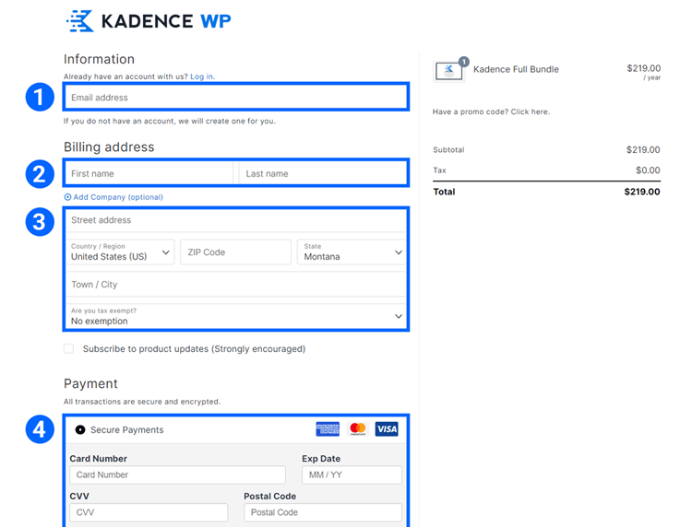Click Add Company (optional) link
This screenshot has height=527, width=692.
coord(118,197)
